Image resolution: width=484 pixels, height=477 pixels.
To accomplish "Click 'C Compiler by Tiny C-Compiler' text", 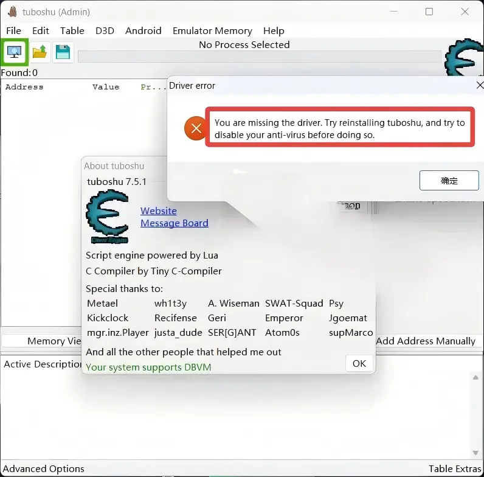I will coord(154,271).
